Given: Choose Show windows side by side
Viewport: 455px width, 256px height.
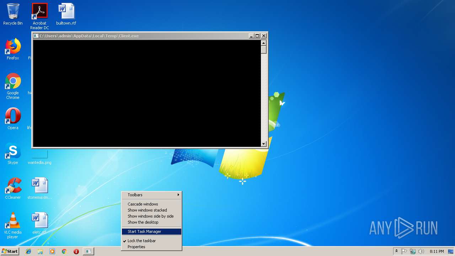Looking at the screenshot, I should (x=151, y=216).
